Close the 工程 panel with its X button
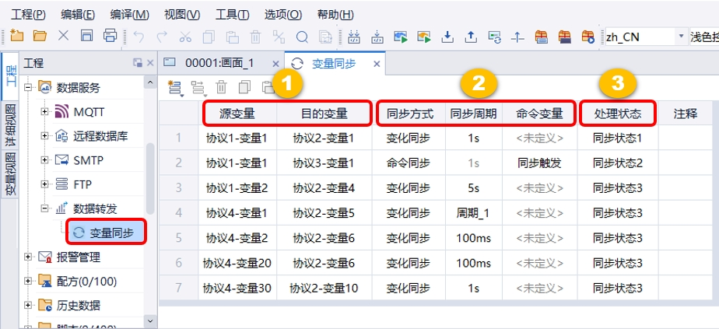This screenshot has width=719, height=329. coord(150,64)
